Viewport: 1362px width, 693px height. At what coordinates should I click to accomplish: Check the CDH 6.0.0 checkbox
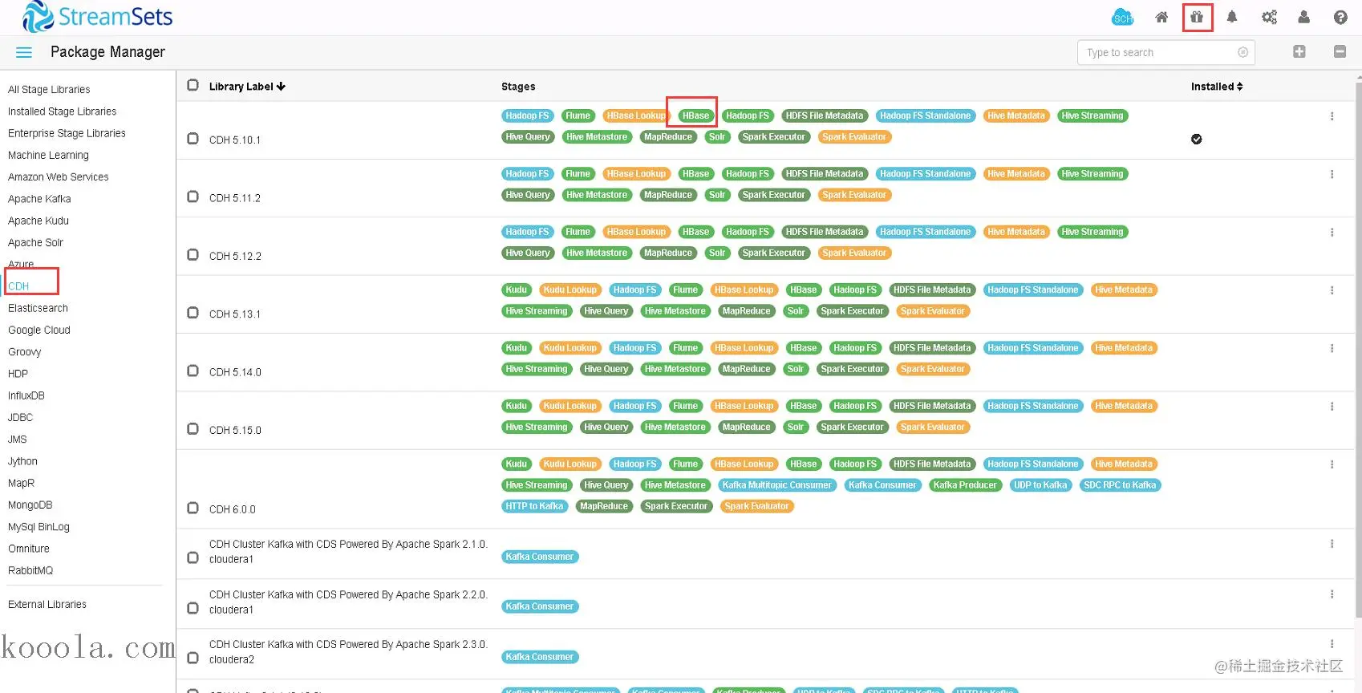pyautogui.click(x=193, y=508)
